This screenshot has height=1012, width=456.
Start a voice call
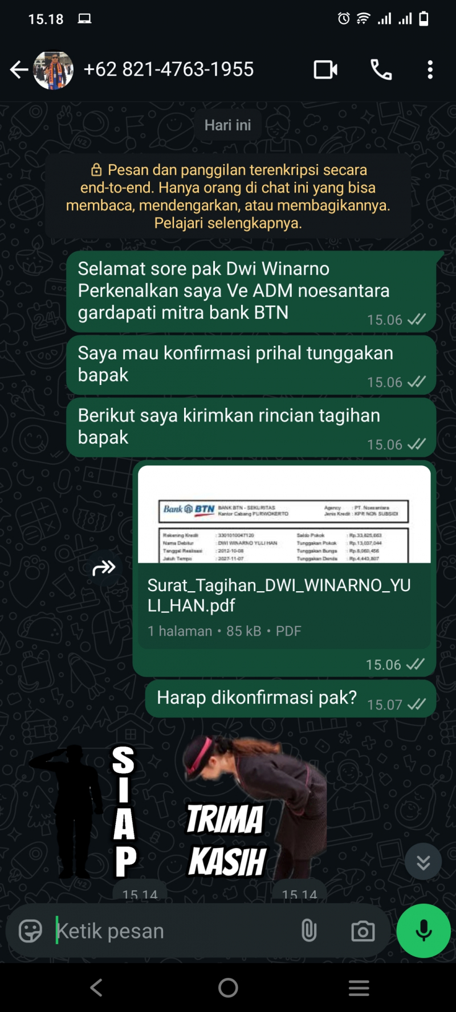click(x=381, y=69)
